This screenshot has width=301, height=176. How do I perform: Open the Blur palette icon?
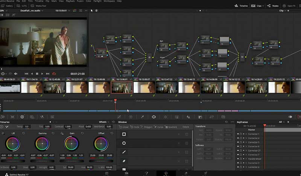(189, 117)
